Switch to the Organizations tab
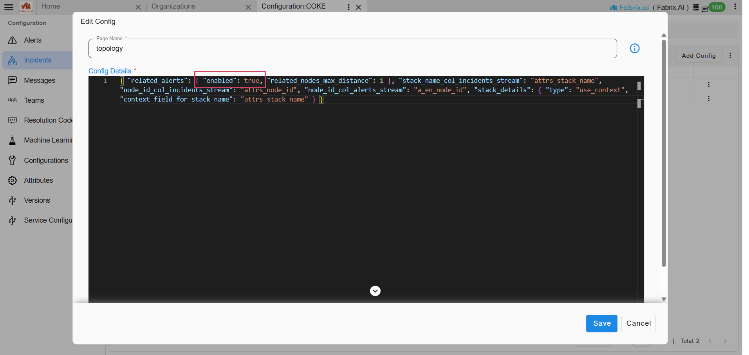Viewport: 749px width, 355px height. coord(173,6)
